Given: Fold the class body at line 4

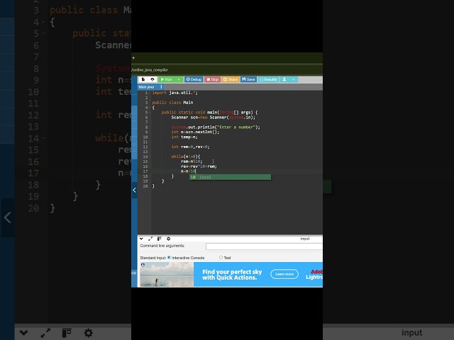Looking at the screenshot, I should click(x=150, y=108).
